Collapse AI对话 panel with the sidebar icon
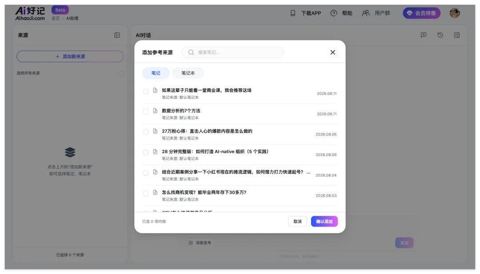The height and width of the screenshot is (274, 480). pos(457,35)
